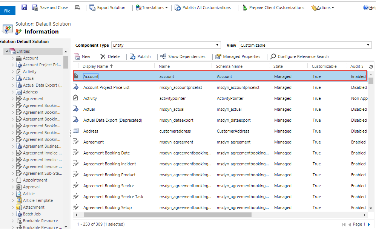Click Prepare Client Customizations

click(273, 8)
